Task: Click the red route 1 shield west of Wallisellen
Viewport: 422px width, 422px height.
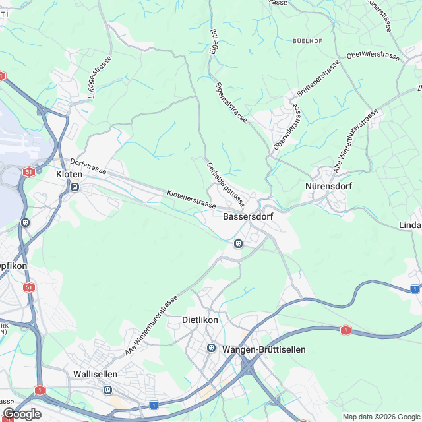Action: [x=40, y=390]
